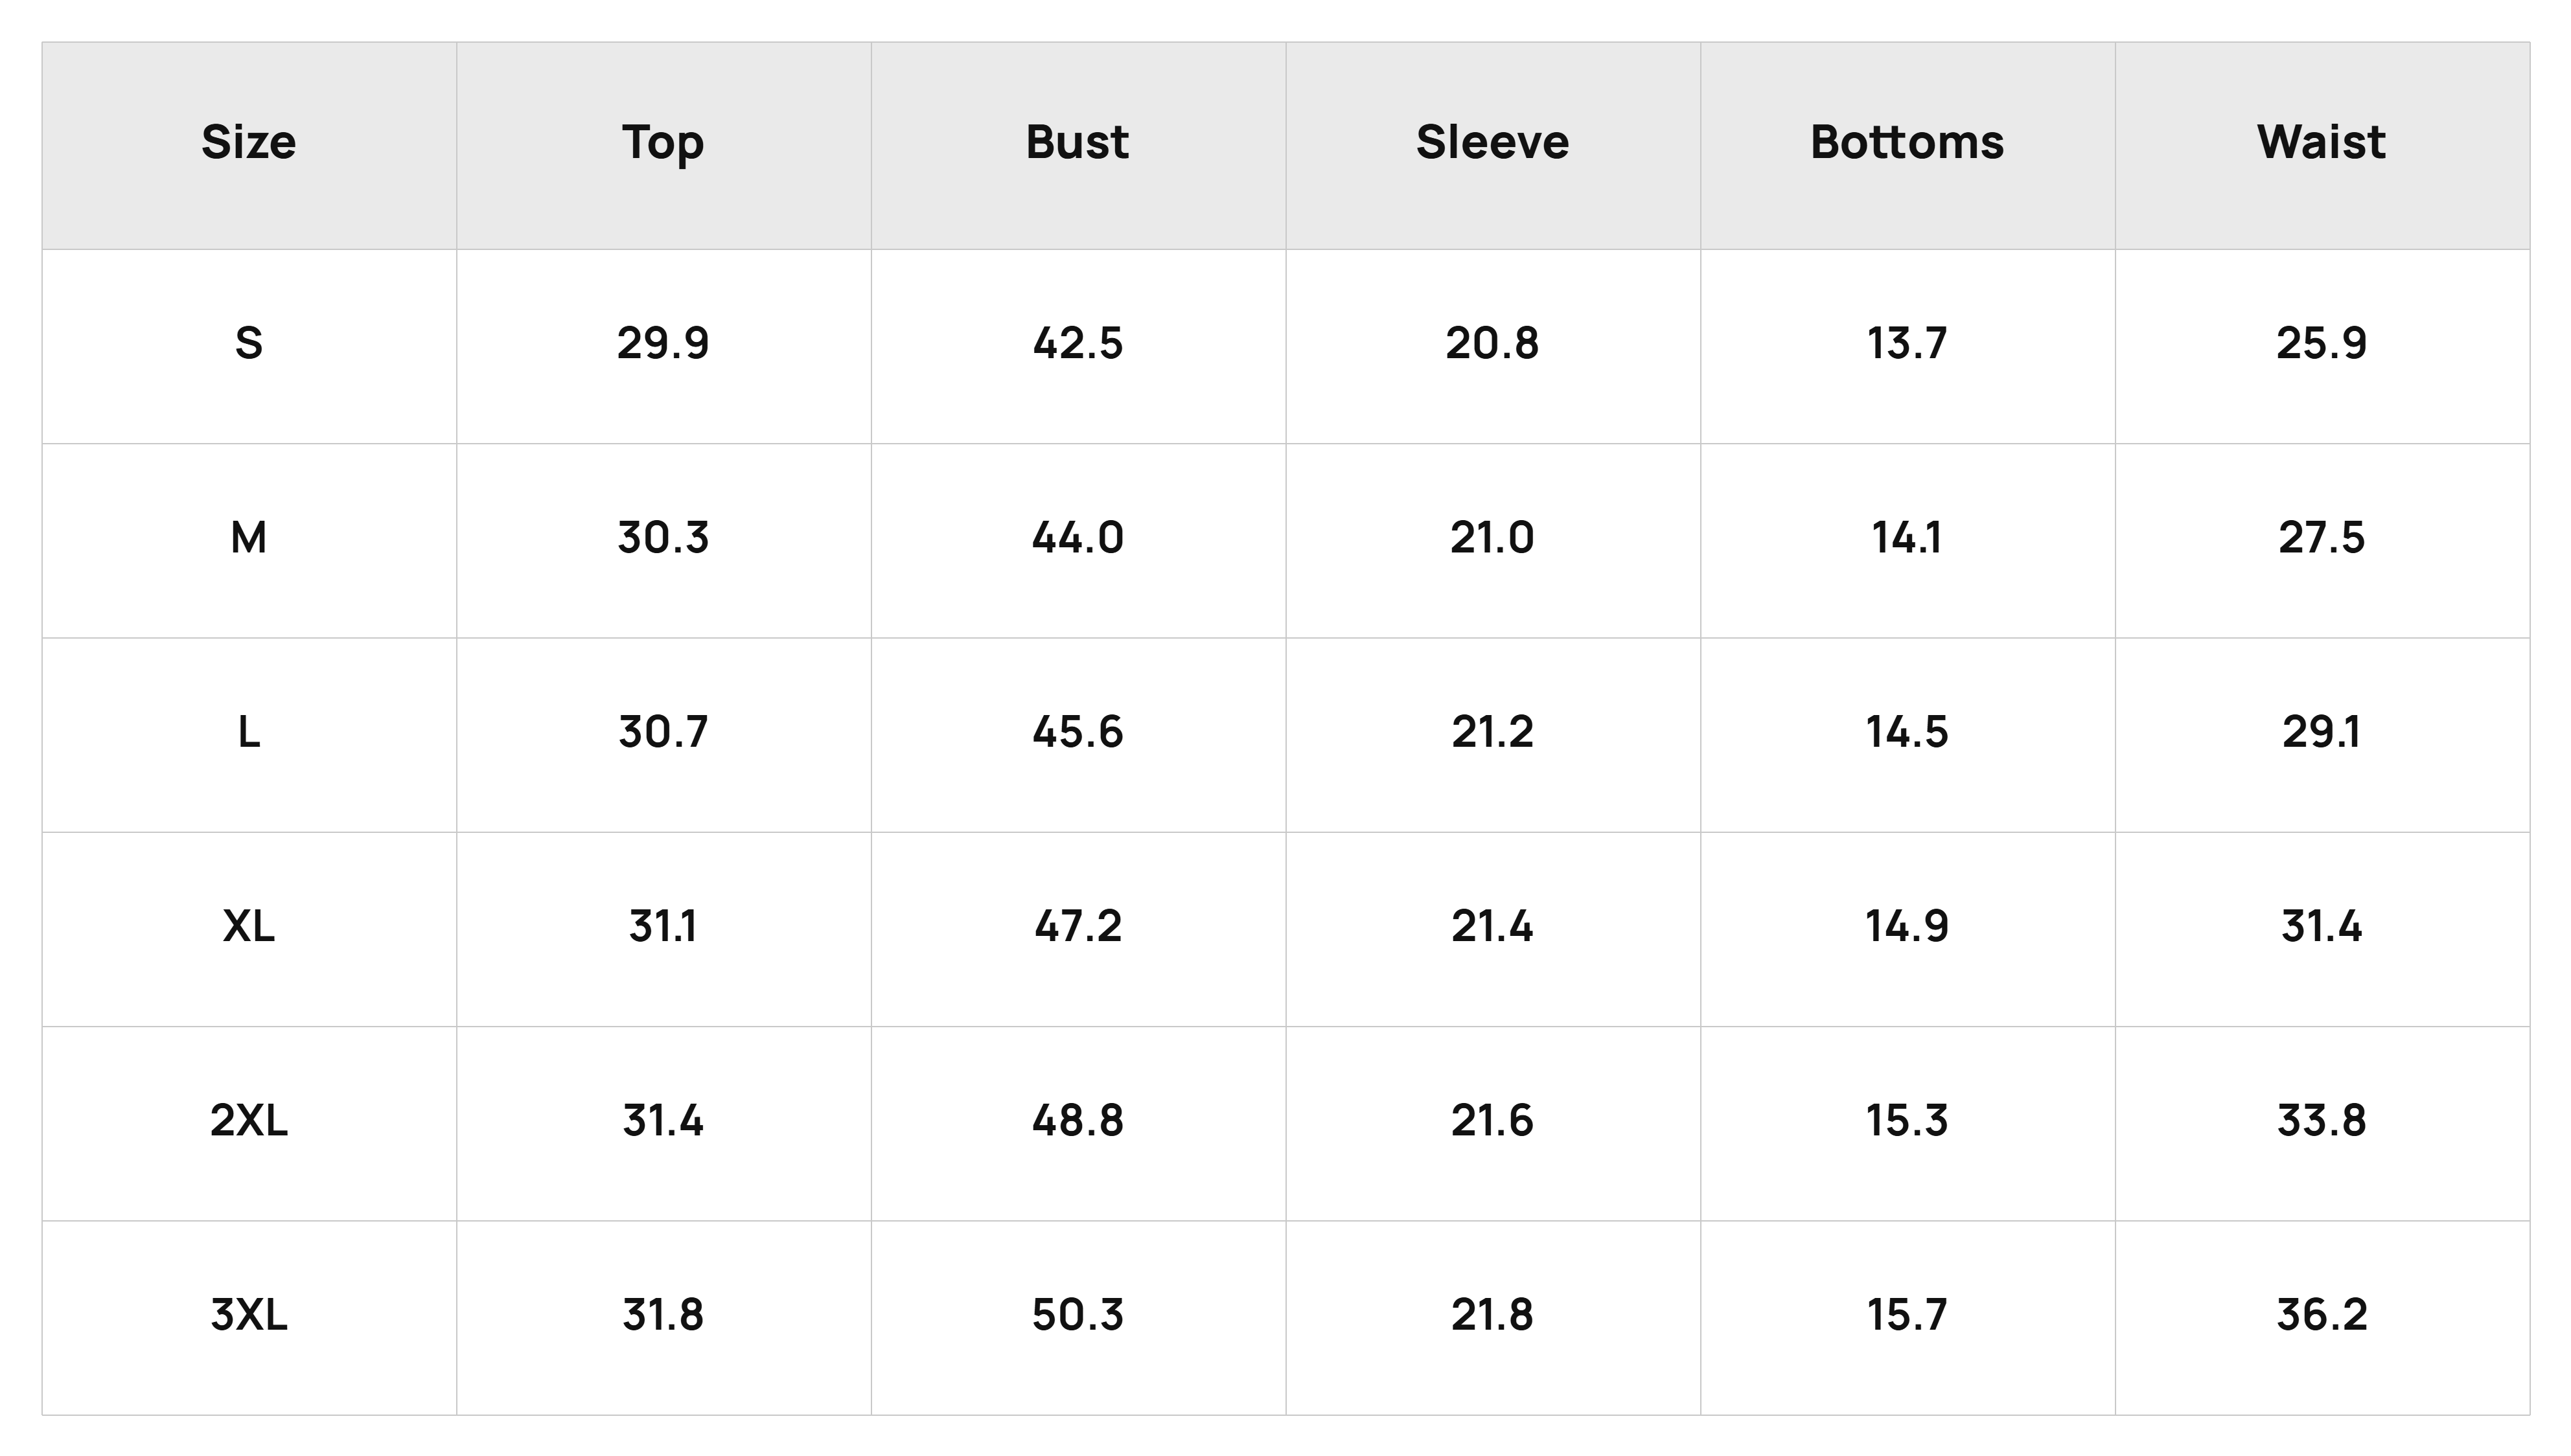Click the 2XL size row label
Image resolution: width=2571 pixels, height=1456 pixels.
tap(248, 1120)
